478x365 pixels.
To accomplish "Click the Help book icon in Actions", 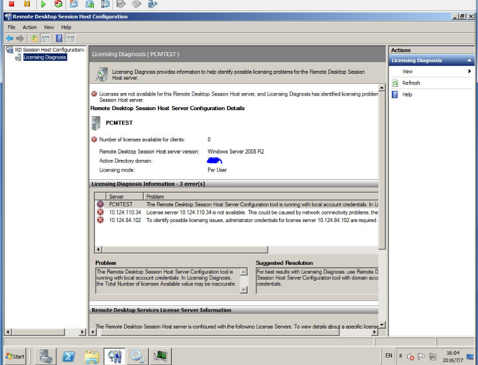I will point(395,94).
